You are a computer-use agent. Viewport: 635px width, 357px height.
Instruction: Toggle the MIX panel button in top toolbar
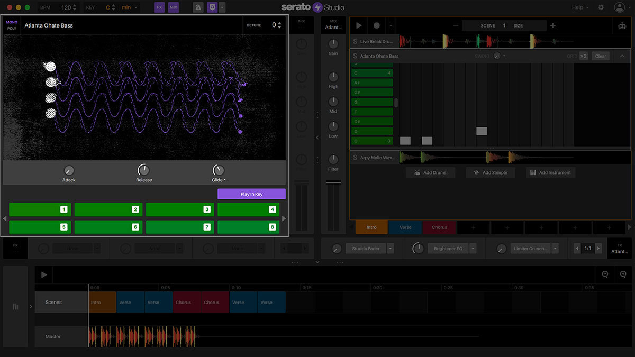174,7
